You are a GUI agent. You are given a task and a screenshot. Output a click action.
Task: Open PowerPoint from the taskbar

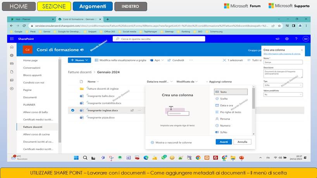[241, 158]
